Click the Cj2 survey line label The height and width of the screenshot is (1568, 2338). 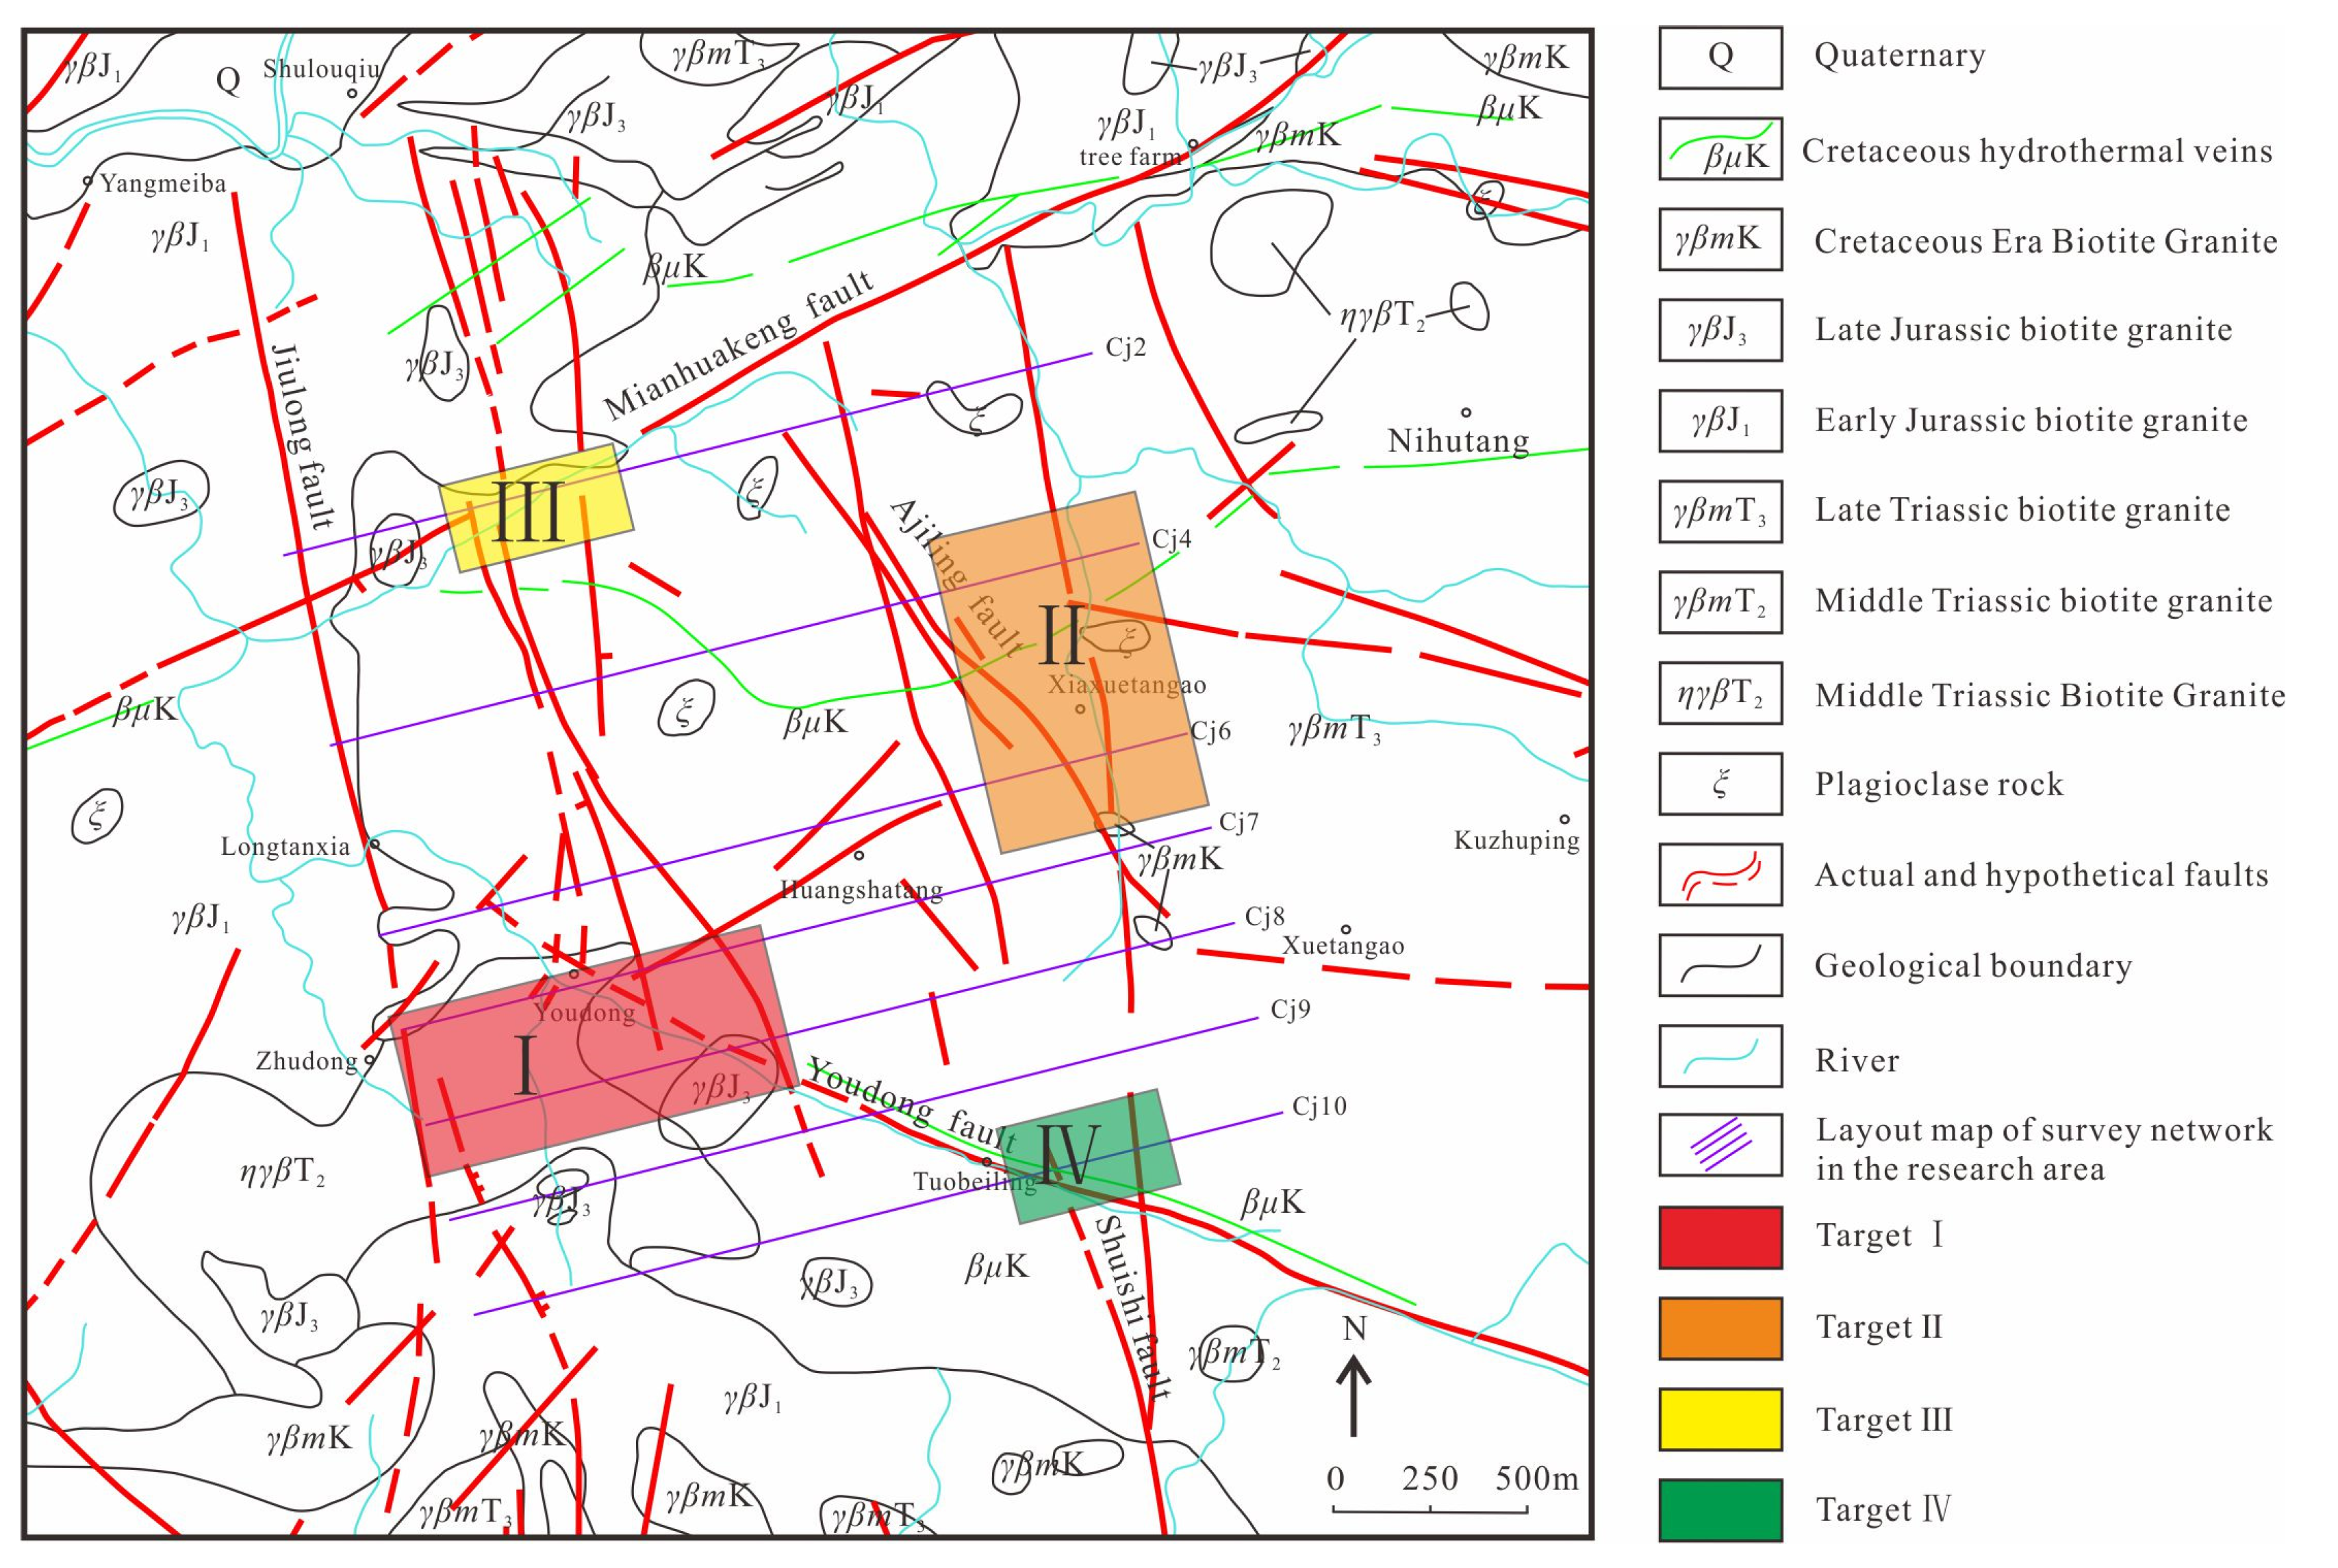pos(1125,348)
